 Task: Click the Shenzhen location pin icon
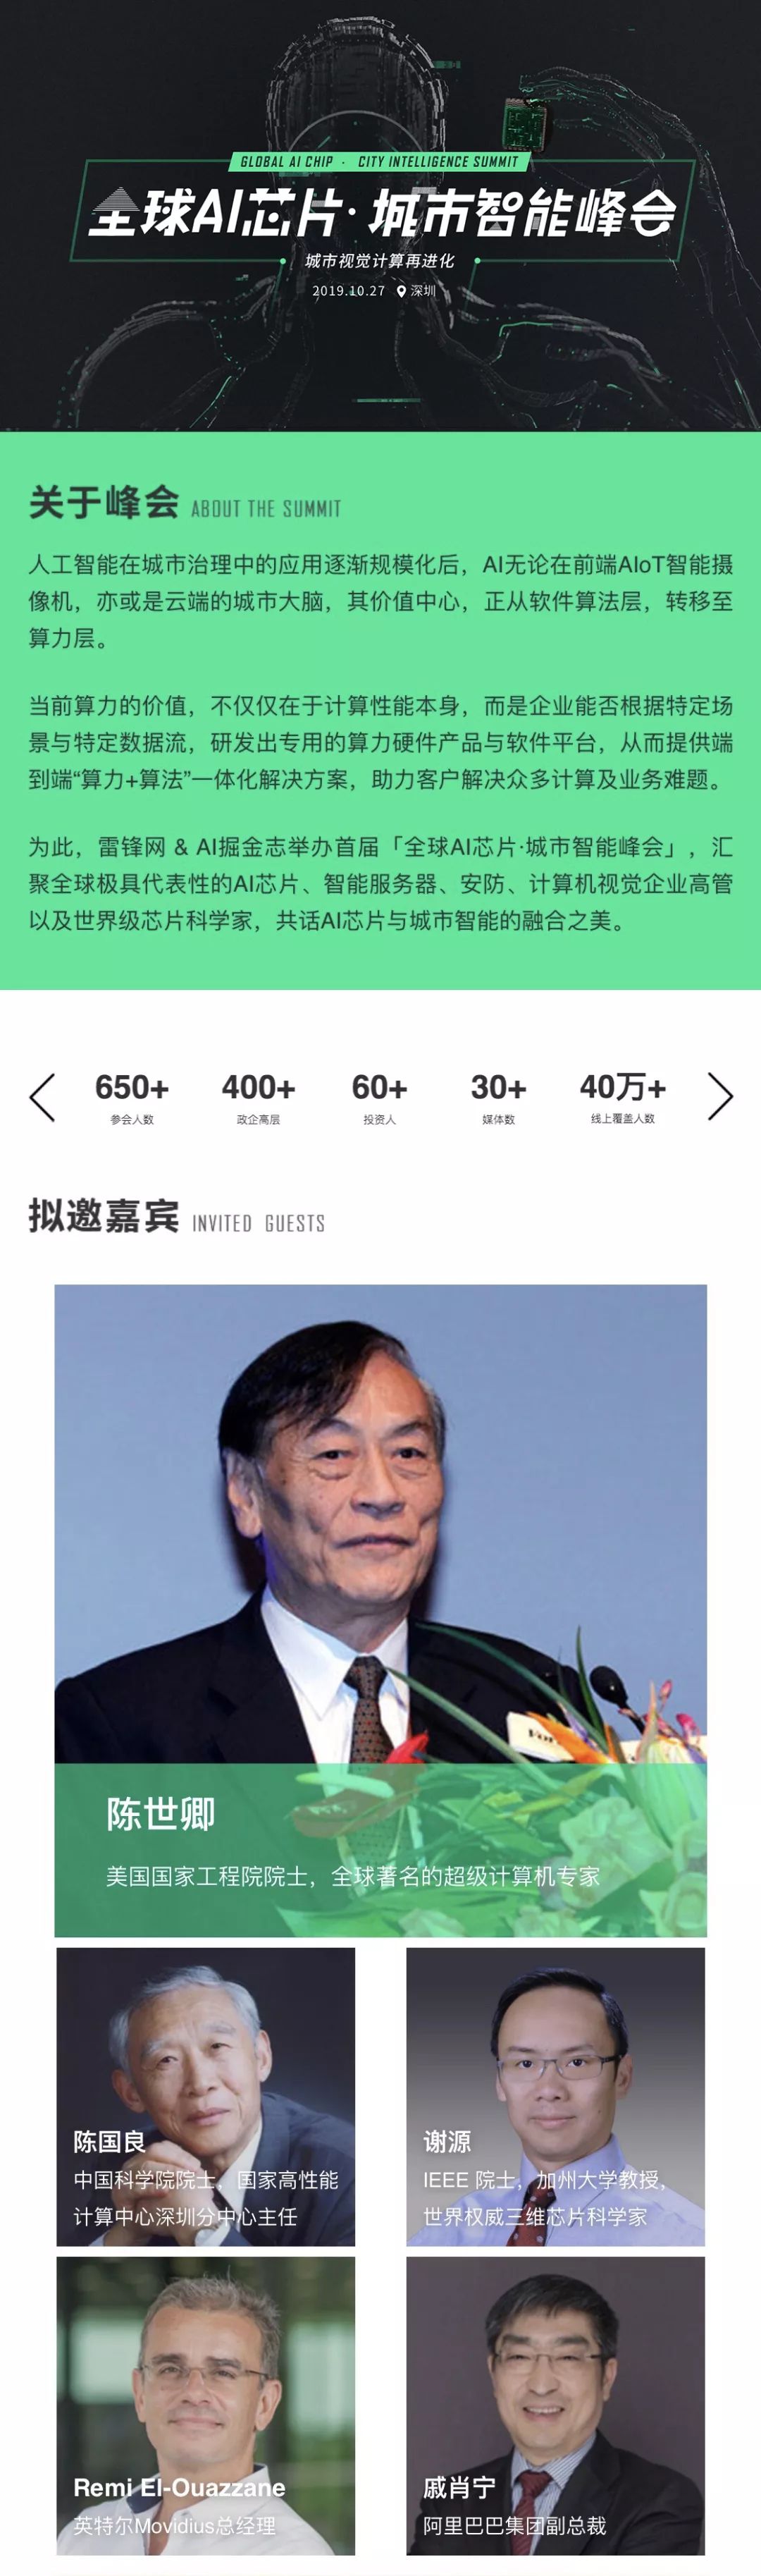[x=401, y=291]
